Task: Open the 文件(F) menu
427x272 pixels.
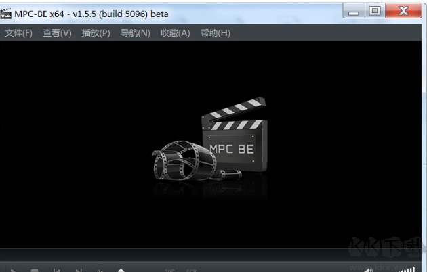Action: tap(18, 33)
